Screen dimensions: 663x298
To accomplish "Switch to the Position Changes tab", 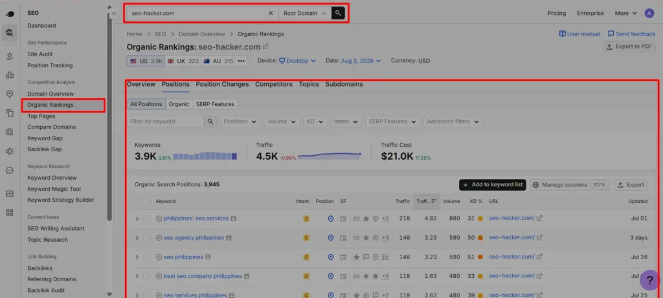I will click(x=222, y=84).
